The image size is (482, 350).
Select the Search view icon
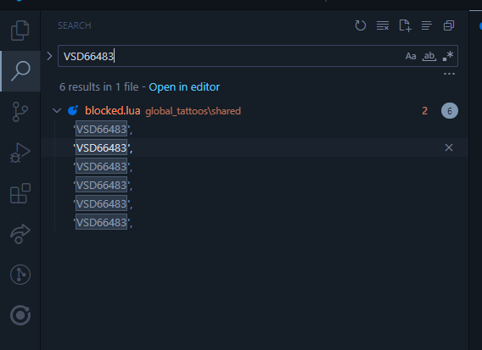click(20, 71)
